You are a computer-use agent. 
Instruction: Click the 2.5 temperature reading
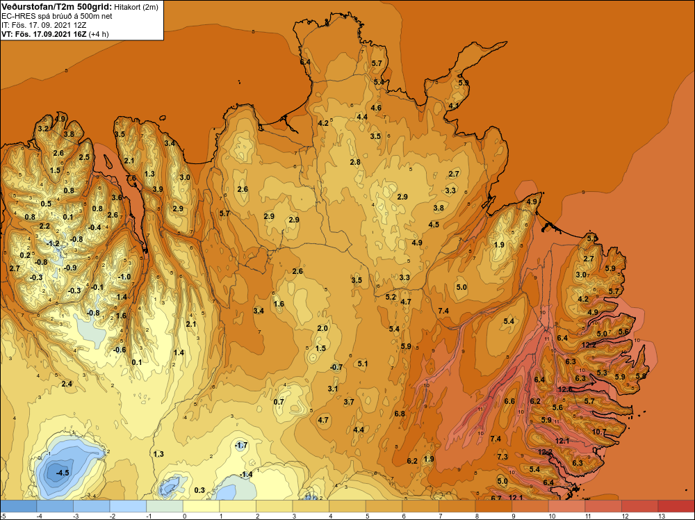tap(84, 157)
